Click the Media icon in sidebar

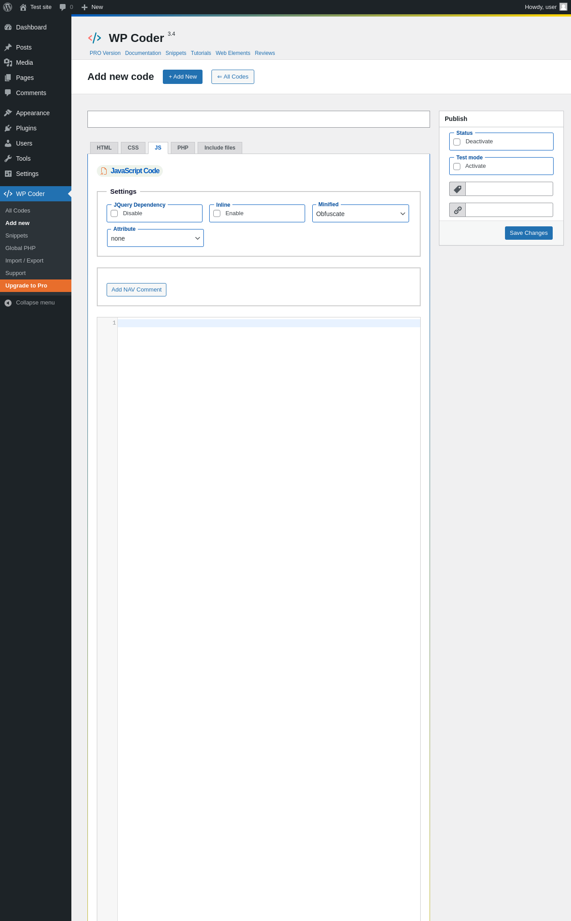(8, 63)
